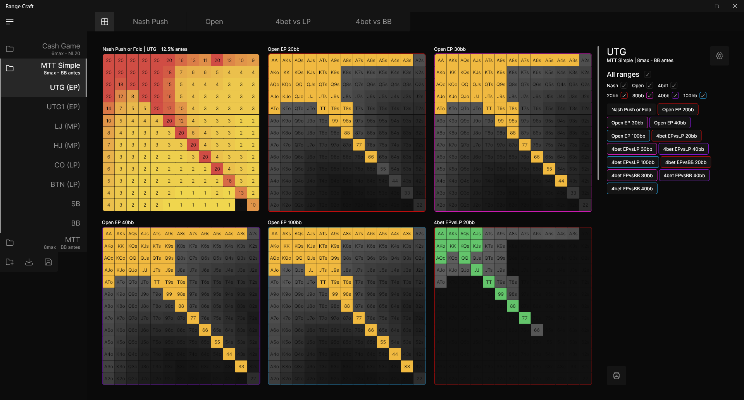Uncheck the Nash filter checkbox
744x400 pixels.
pyautogui.click(x=624, y=86)
